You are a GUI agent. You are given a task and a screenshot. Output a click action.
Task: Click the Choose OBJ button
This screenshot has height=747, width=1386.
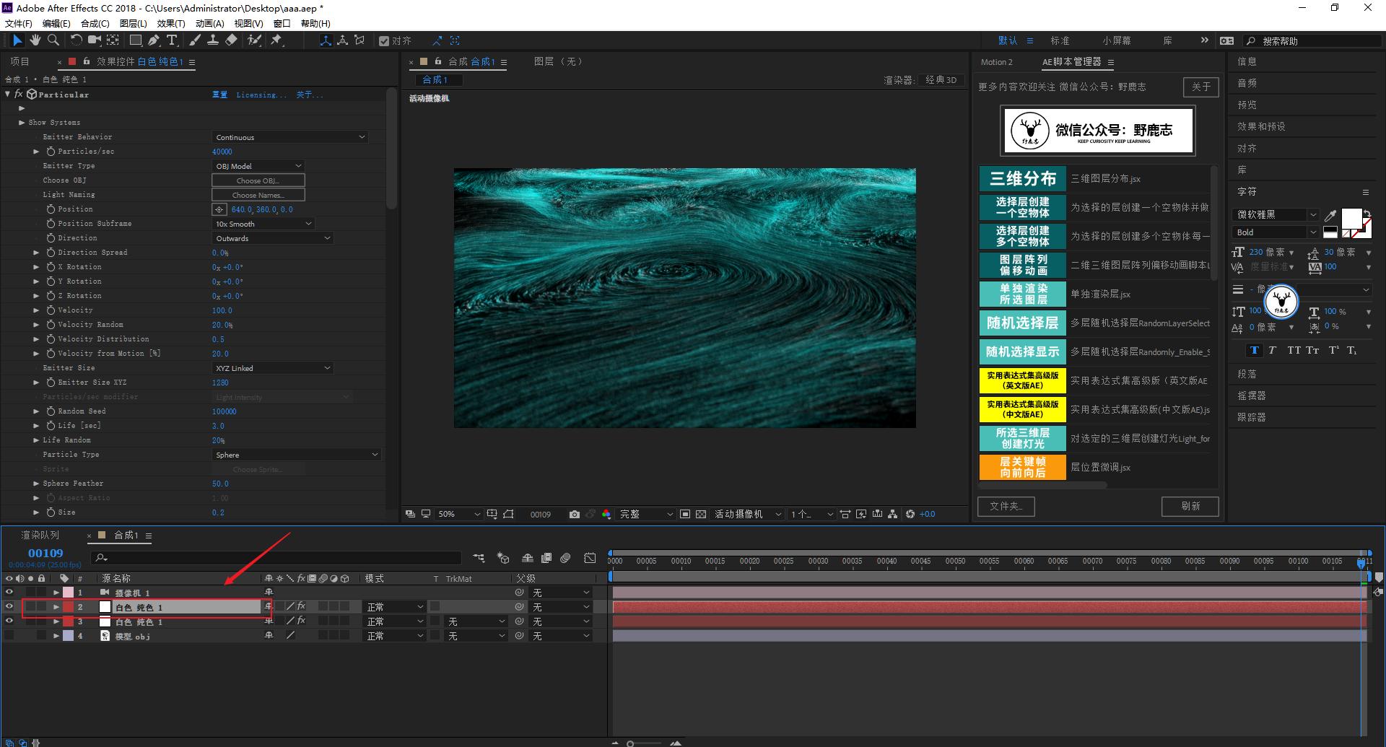pyautogui.click(x=258, y=180)
